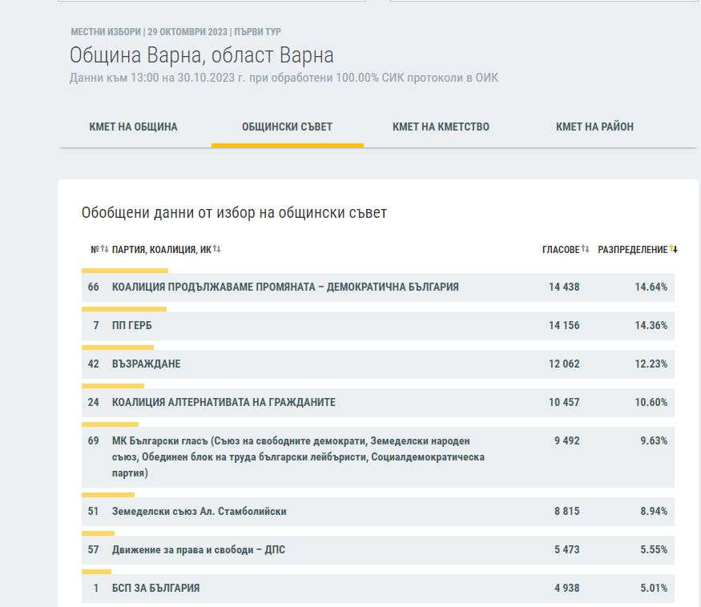
Task: Select the ПП ГЕРБ row
Action: [378, 325]
